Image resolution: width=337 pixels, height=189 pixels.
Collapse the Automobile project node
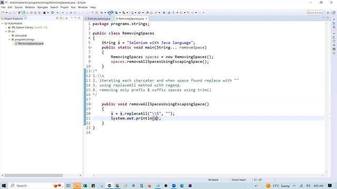3,23
